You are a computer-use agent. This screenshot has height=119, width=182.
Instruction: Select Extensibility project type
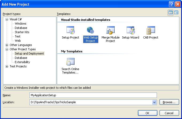(22, 62)
